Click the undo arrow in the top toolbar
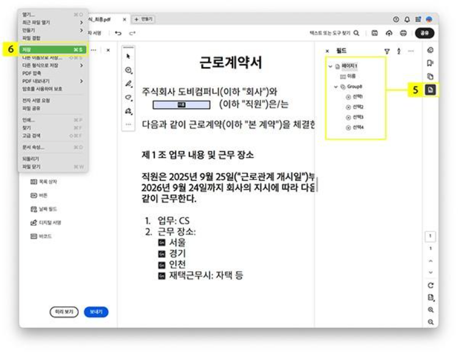 click(118, 33)
